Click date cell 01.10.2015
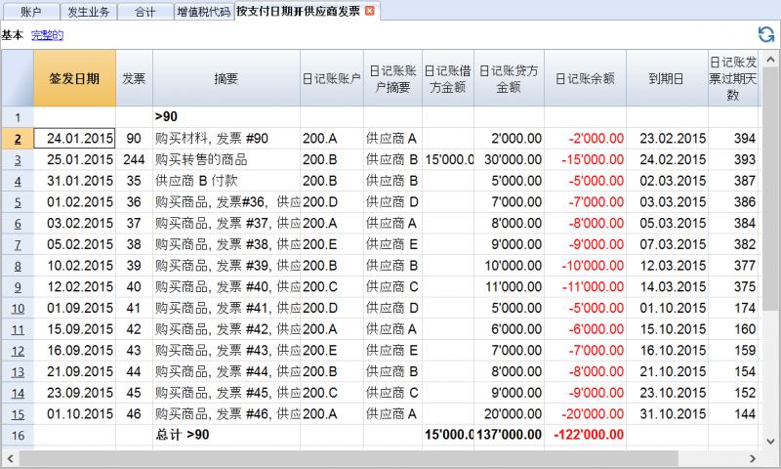Screen dimensions: 781x469 75,413
